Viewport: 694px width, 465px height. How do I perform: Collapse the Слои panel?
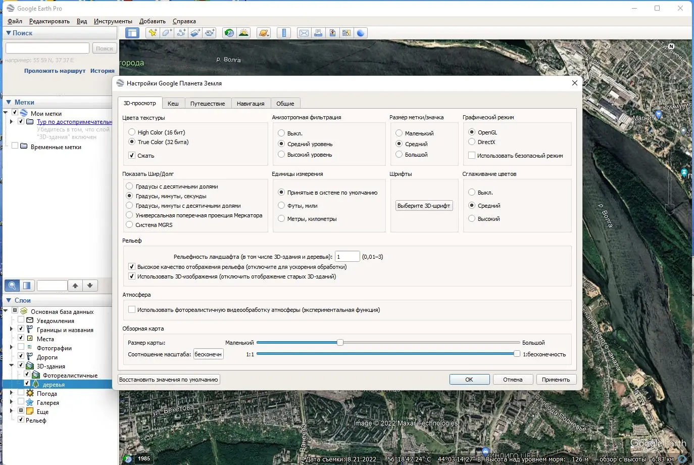[x=8, y=300]
